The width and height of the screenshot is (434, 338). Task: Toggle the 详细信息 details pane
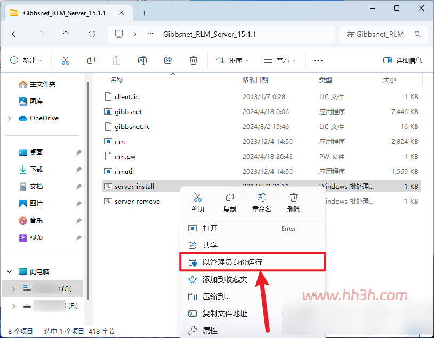tap(403, 60)
